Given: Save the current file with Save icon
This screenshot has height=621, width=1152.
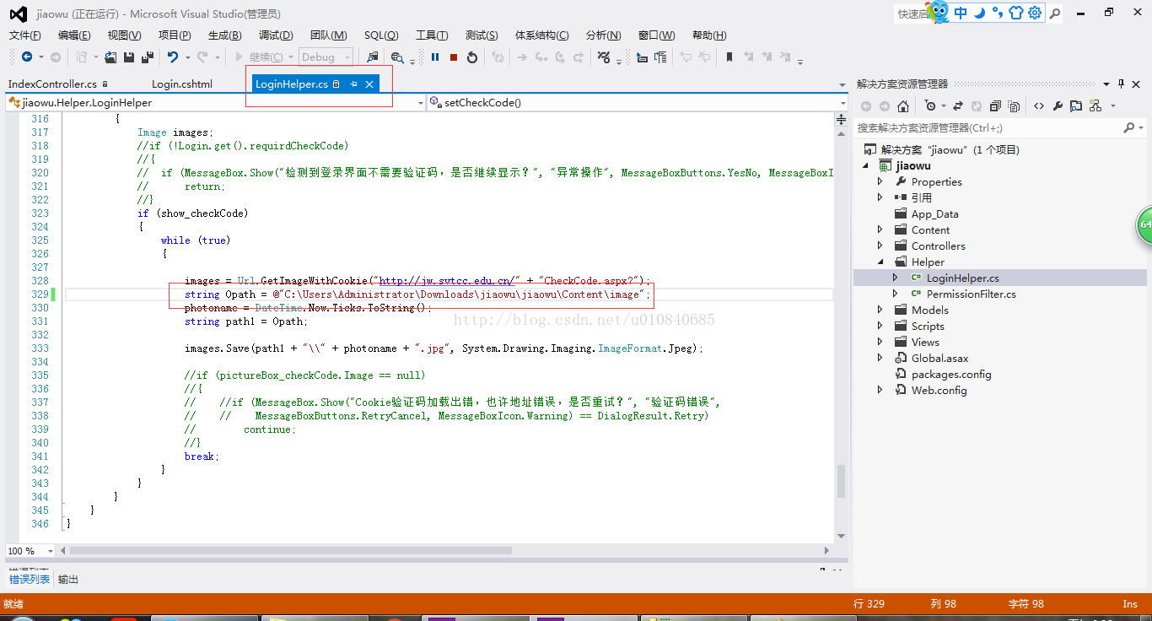Looking at the screenshot, I should click(x=129, y=57).
